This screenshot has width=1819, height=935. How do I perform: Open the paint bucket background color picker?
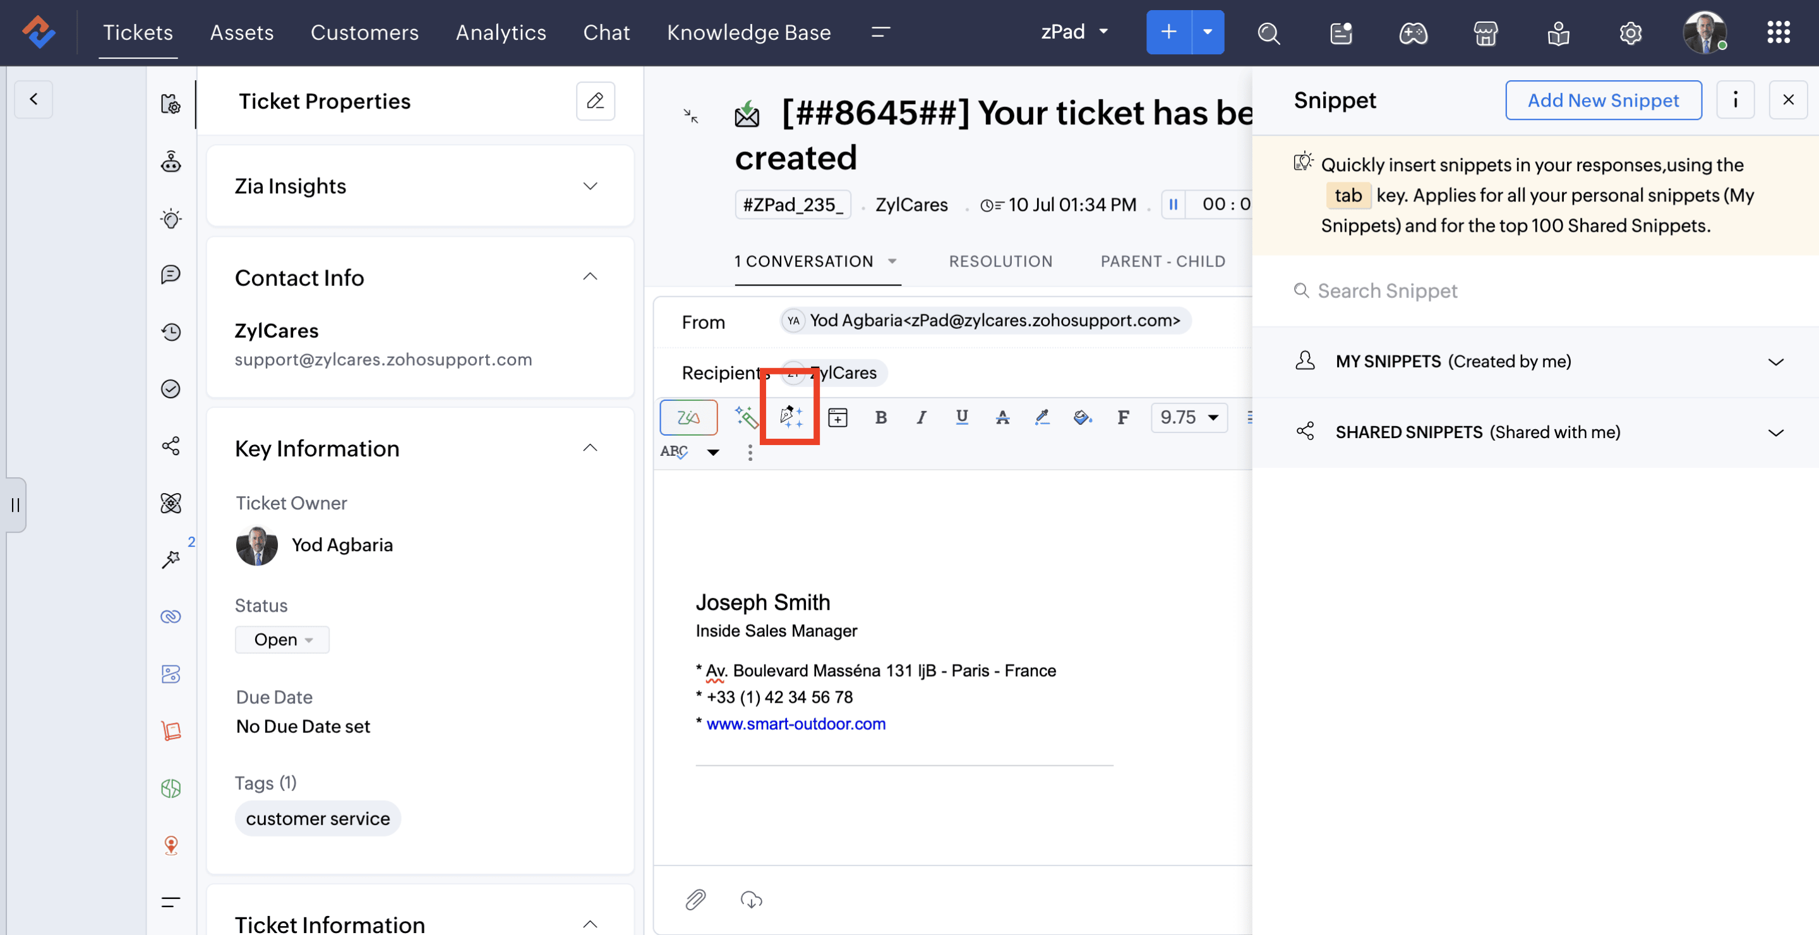click(1083, 417)
